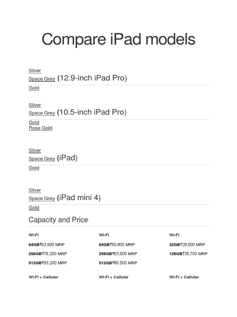Click the iPad mini 4 heading
The width and height of the screenshot is (237, 317).
click(79, 198)
